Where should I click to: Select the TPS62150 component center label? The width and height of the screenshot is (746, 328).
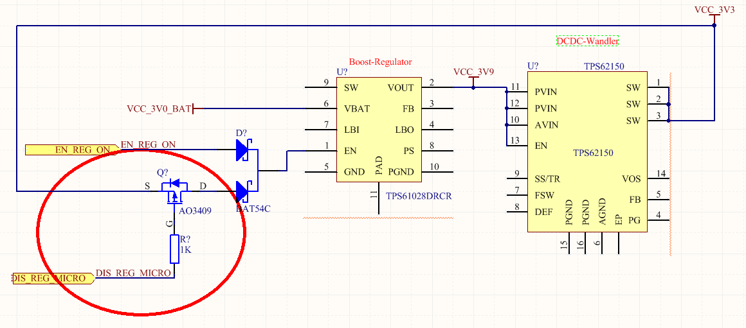click(593, 153)
